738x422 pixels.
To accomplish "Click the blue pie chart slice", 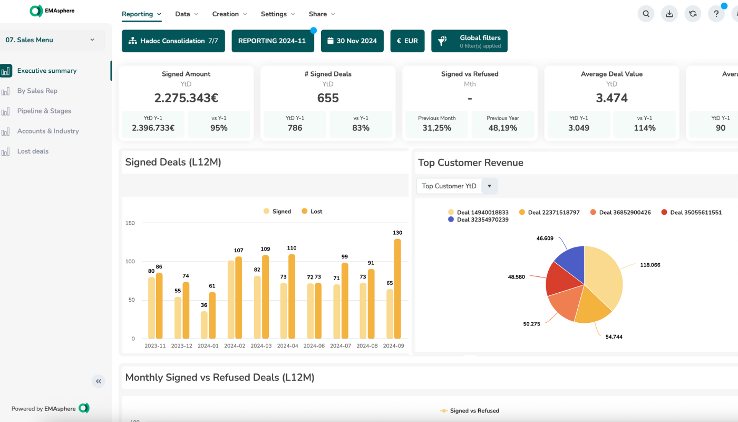I will 572,263.
